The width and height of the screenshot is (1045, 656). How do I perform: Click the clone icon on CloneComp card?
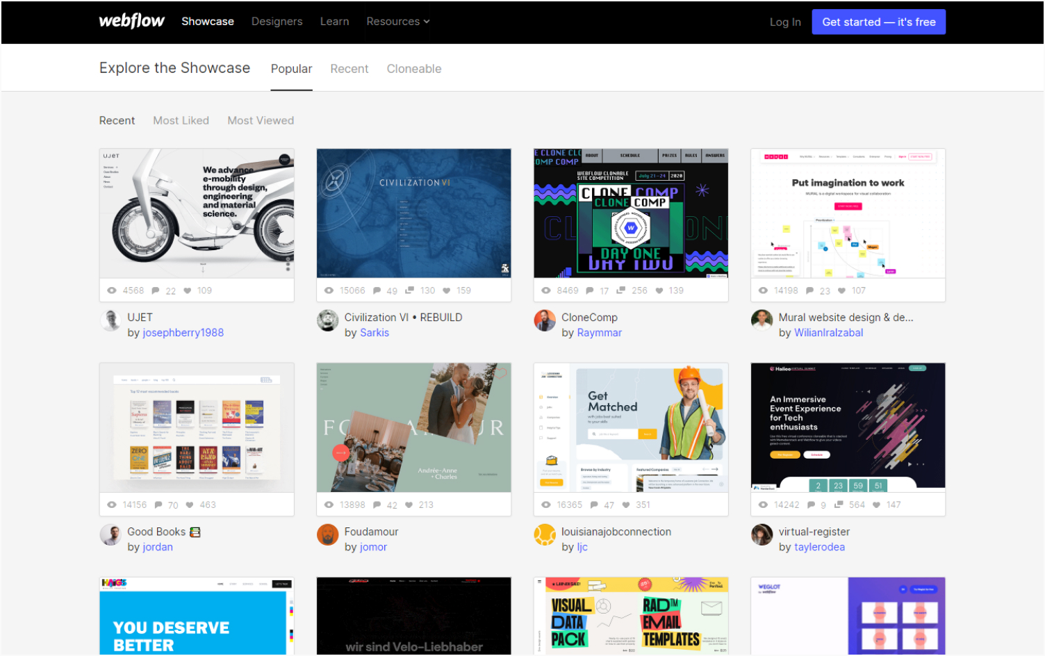[621, 290]
